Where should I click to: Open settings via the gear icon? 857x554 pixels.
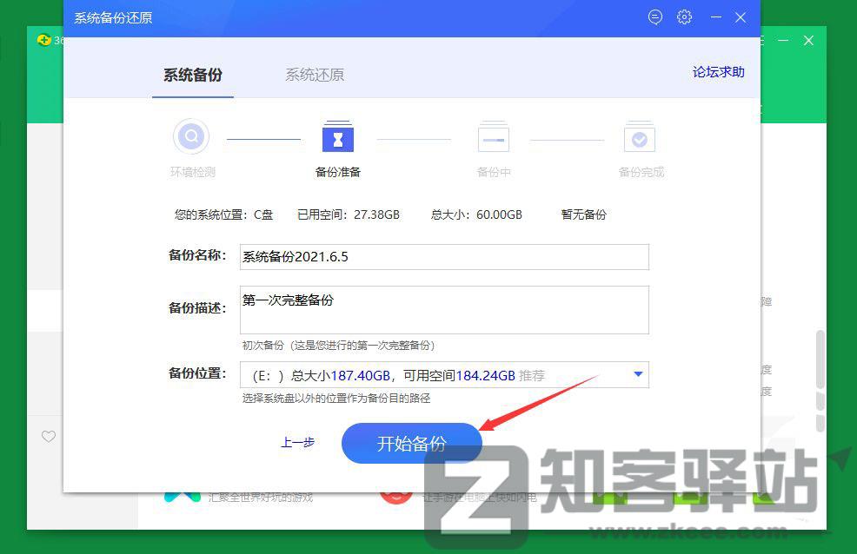tap(684, 16)
